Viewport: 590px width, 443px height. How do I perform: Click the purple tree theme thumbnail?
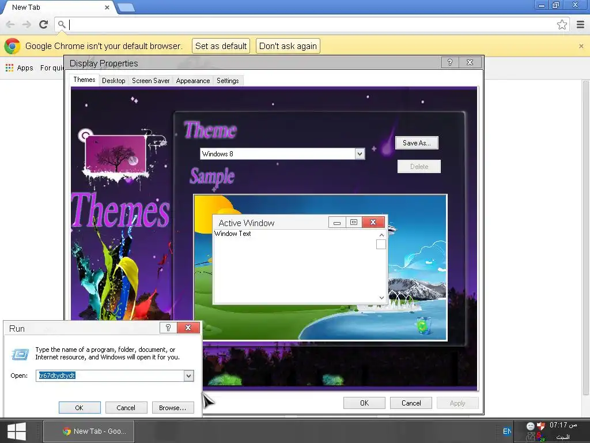pyautogui.click(x=115, y=153)
